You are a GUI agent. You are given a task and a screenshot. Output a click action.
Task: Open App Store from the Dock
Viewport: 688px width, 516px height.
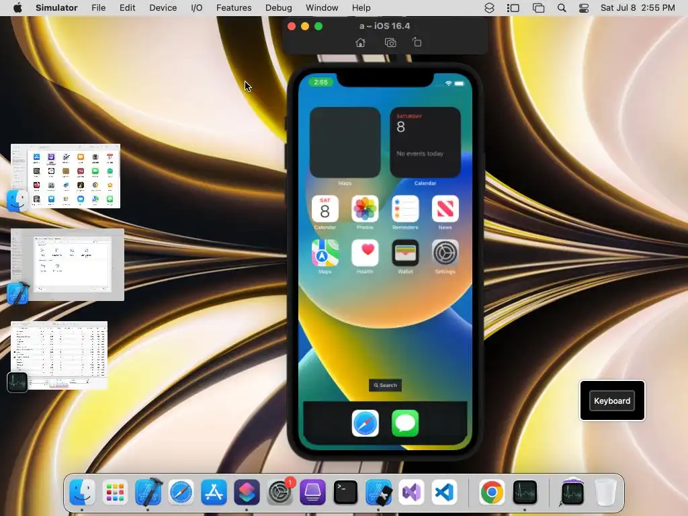pos(214,492)
